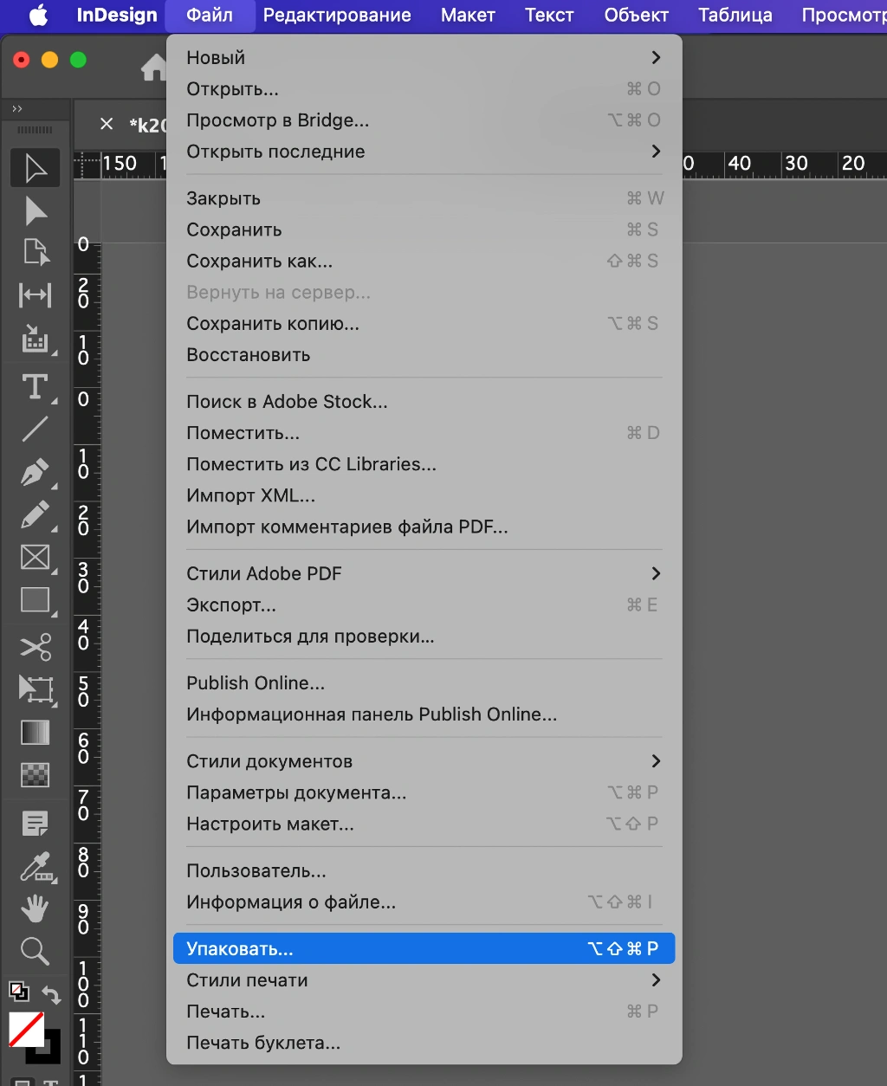Open the Новый submenu
The height and width of the screenshot is (1086, 887).
[424, 58]
